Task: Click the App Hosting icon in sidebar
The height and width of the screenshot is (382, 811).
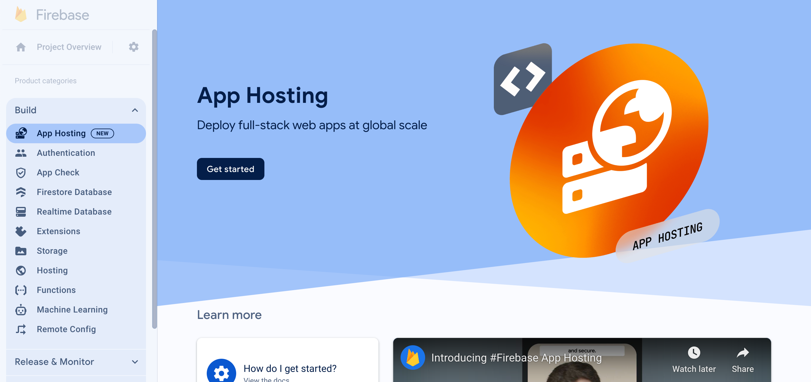Action: (21, 133)
